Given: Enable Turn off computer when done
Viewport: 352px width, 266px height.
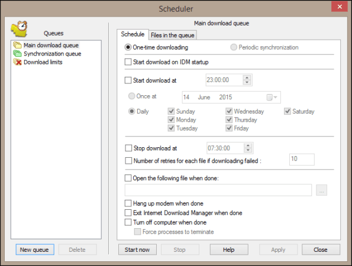Looking at the screenshot, I should 128,222.
